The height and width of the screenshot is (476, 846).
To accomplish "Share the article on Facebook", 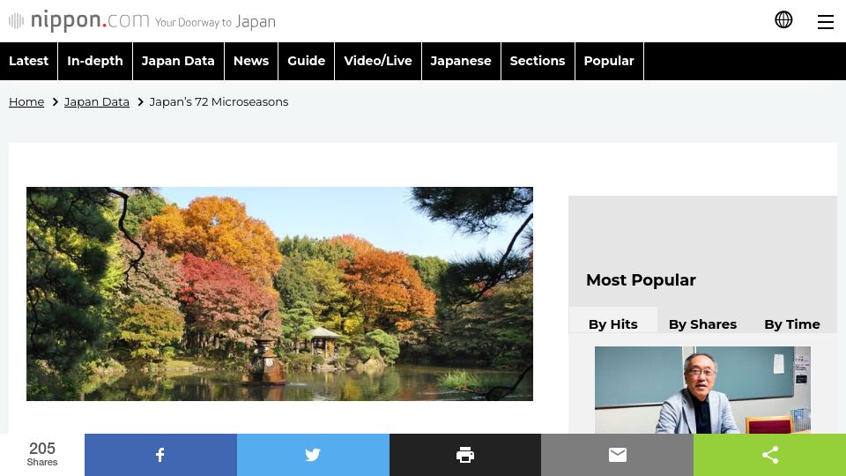I will tap(160, 455).
